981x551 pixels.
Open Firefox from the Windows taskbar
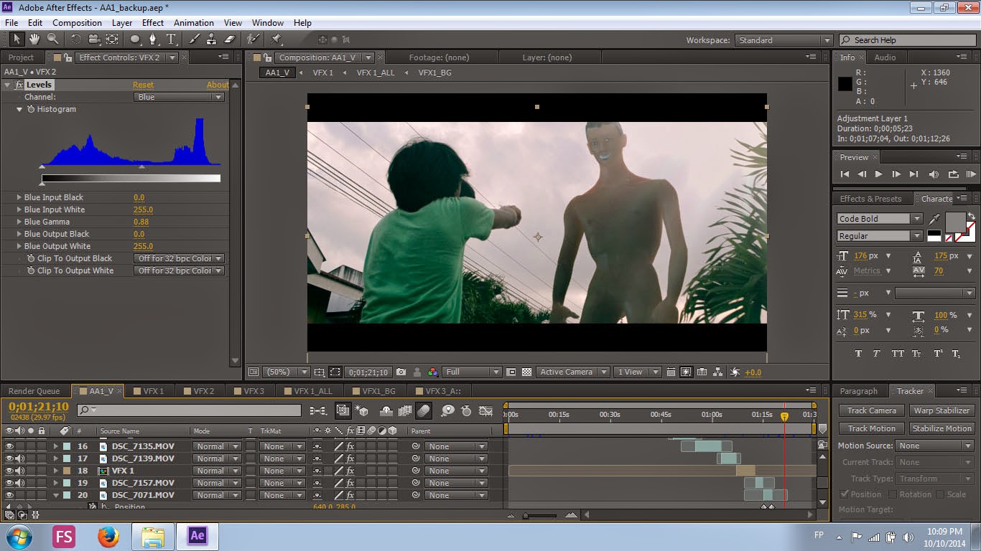108,536
